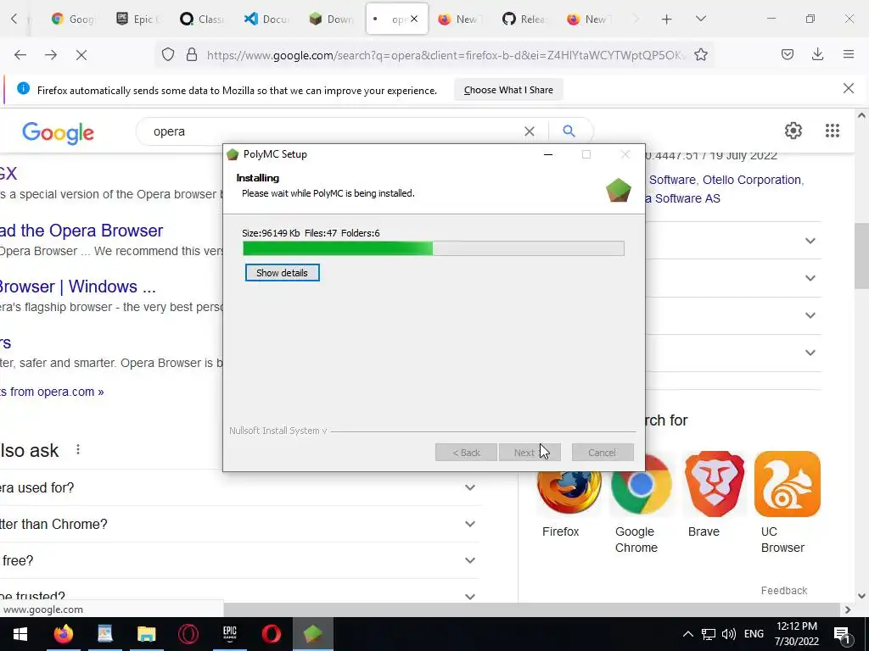Click the Firefox address bar URL
Image resolution: width=869 pixels, height=651 pixels.
coord(446,55)
